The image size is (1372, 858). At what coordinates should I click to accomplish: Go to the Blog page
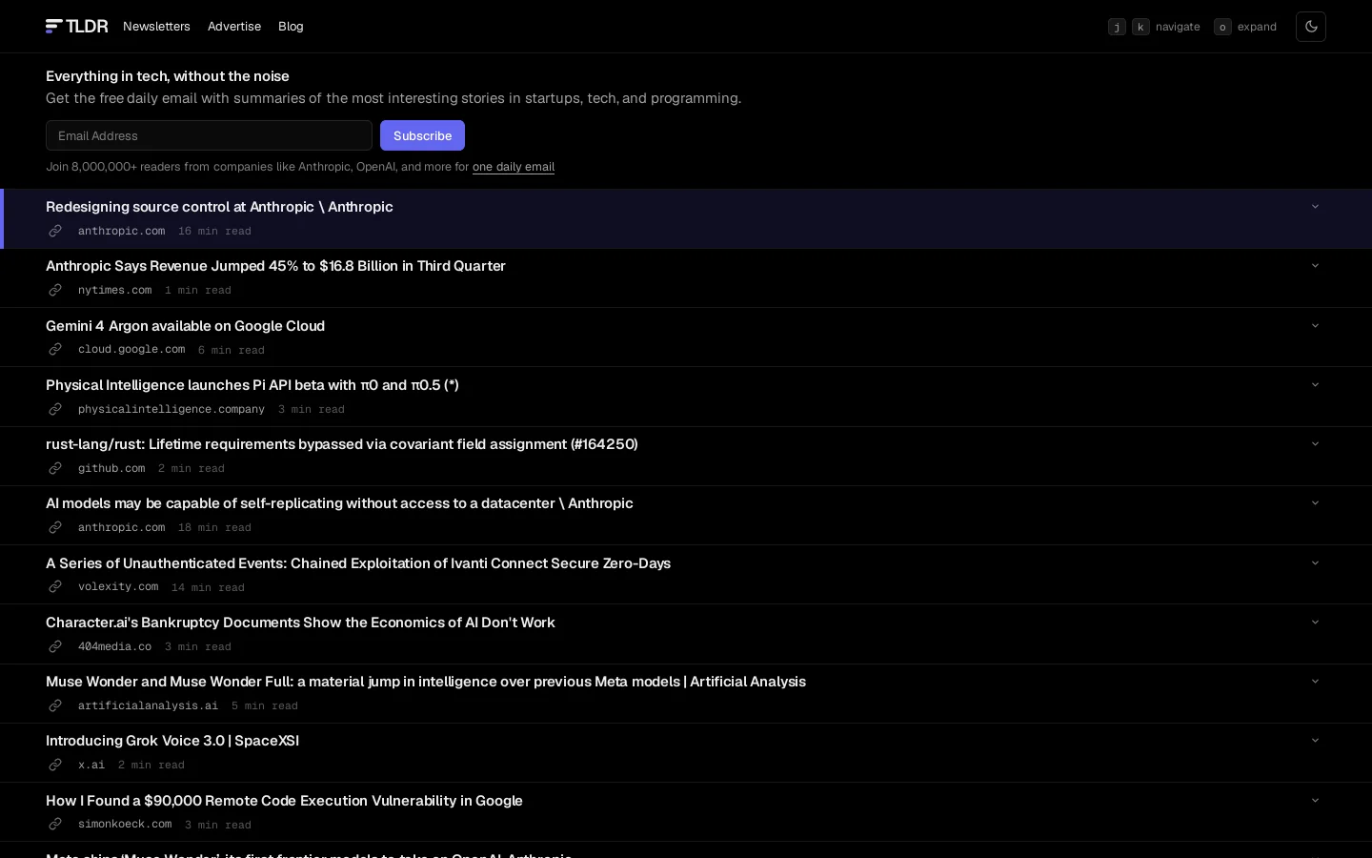click(x=291, y=27)
